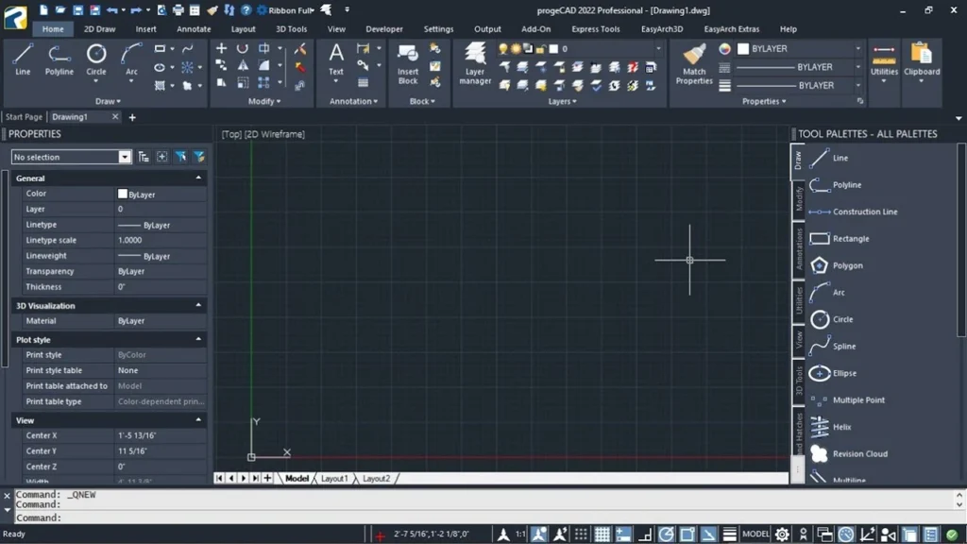Click the Match Properties brush icon
967x544 pixels.
pos(694,54)
